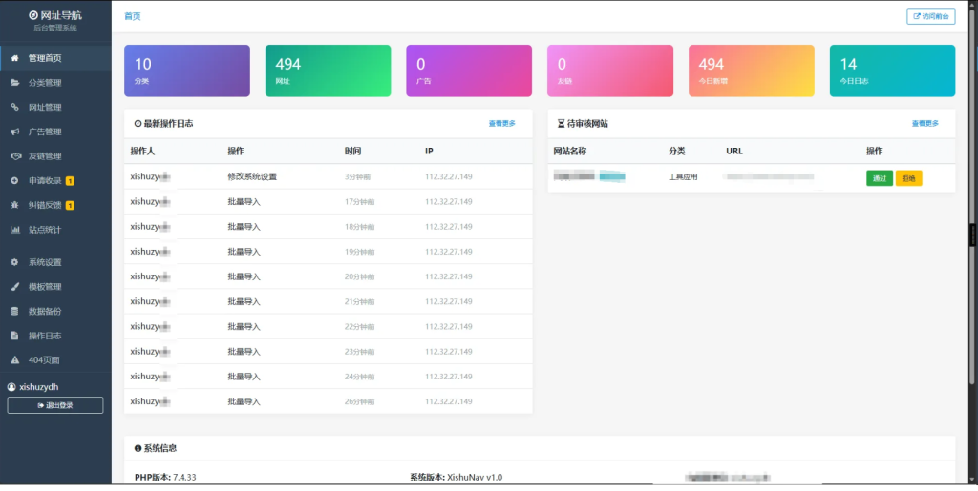Open the 管理首页 menu item

click(x=55, y=58)
